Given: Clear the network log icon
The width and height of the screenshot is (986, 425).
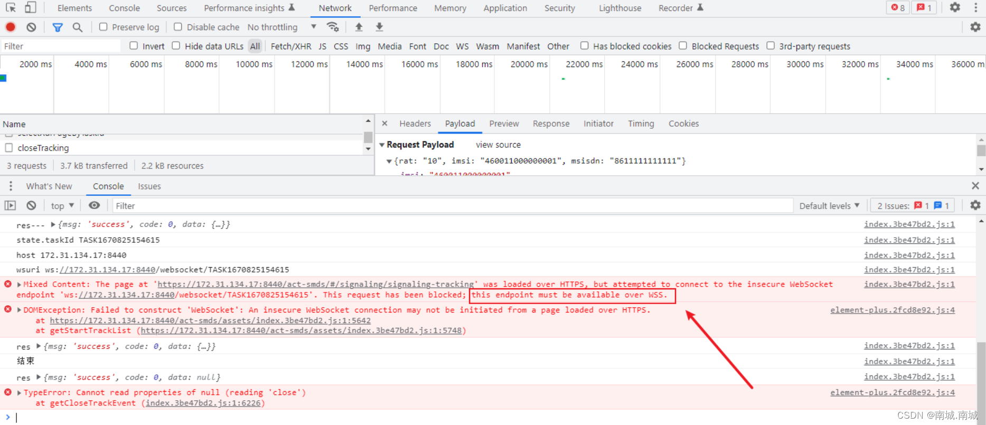Looking at the screenshot, I should coord(31,27).
